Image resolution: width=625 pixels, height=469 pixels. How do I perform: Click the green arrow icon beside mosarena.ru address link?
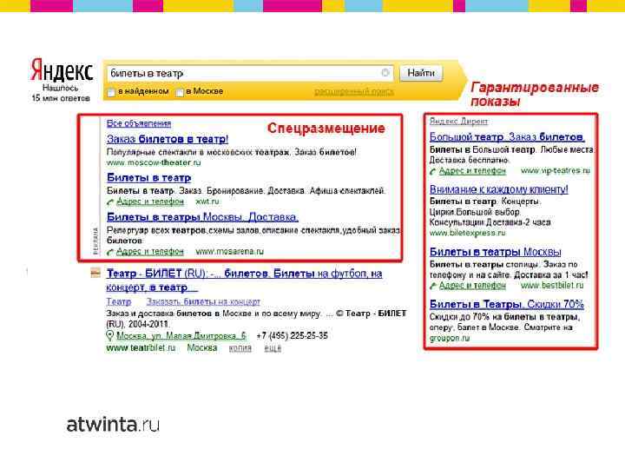110,252
